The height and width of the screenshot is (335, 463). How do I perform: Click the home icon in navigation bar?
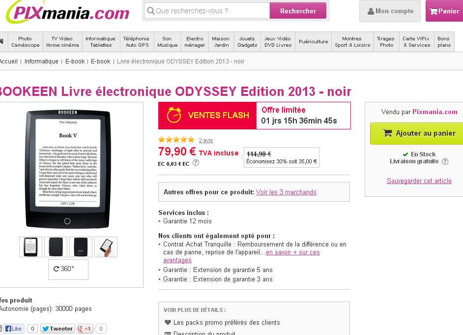click(x=1, y=42)
